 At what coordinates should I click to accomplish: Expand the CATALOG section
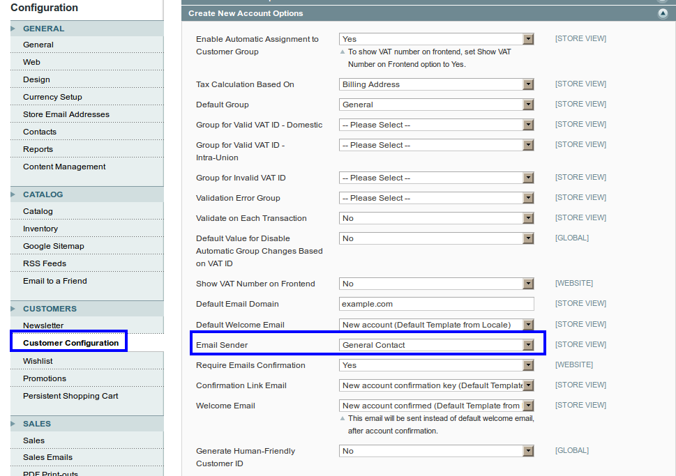11,194
